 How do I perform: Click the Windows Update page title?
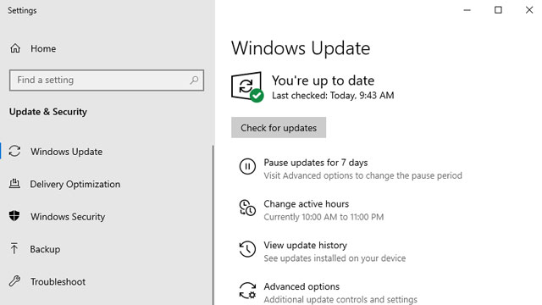point(301,48)
